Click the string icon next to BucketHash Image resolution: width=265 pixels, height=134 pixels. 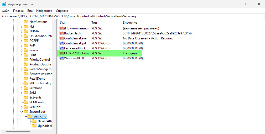point(61,33)
